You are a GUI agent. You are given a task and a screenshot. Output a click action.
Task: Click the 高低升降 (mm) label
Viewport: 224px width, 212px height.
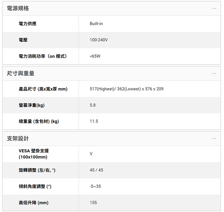pos(34,203)
